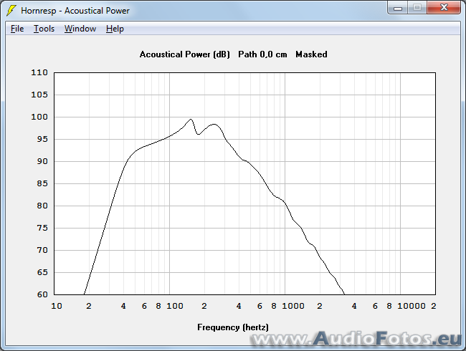Click the 60 value on dB axis

[x=42, y=294]
